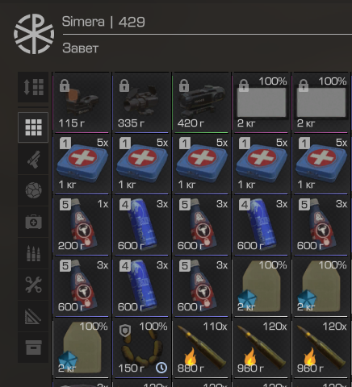The width and height of the screenshot is (352, 387).
Task: Filter by storage box icon
Action: (33, 347)
